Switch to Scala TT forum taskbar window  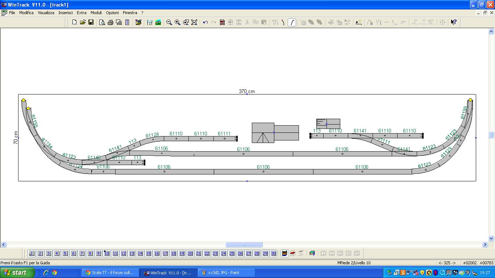(110, 273)
